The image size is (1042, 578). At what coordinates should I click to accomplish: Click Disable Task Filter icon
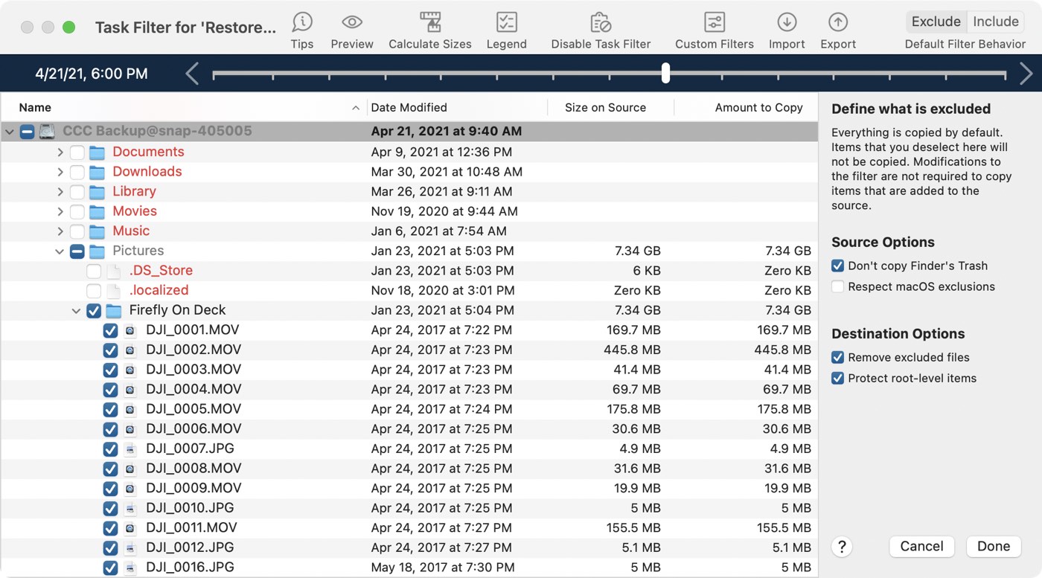[x=601, y=22]
